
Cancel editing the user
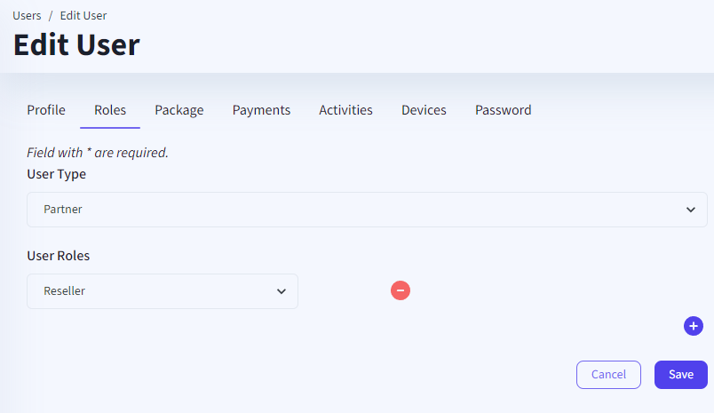(608, 375)
